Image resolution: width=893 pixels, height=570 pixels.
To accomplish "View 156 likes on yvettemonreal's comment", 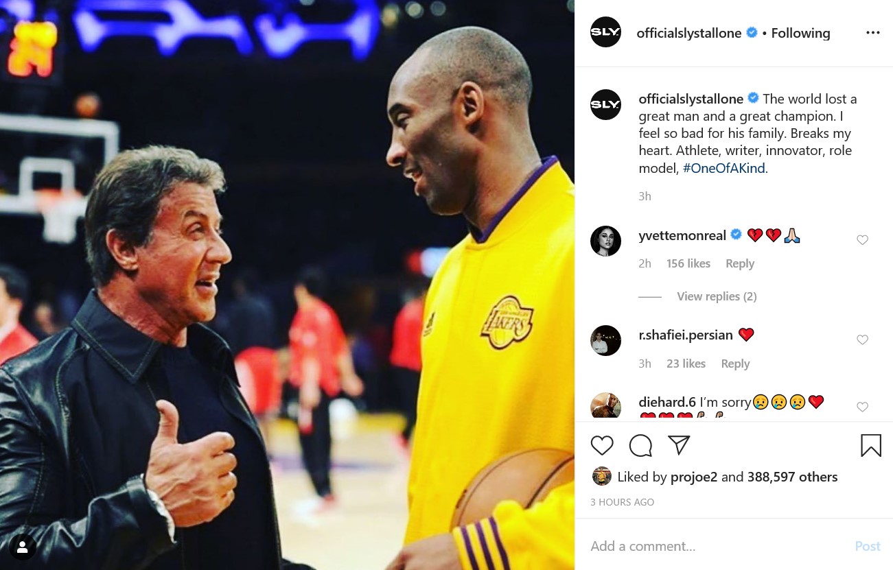I will click(x=688, y=263).
